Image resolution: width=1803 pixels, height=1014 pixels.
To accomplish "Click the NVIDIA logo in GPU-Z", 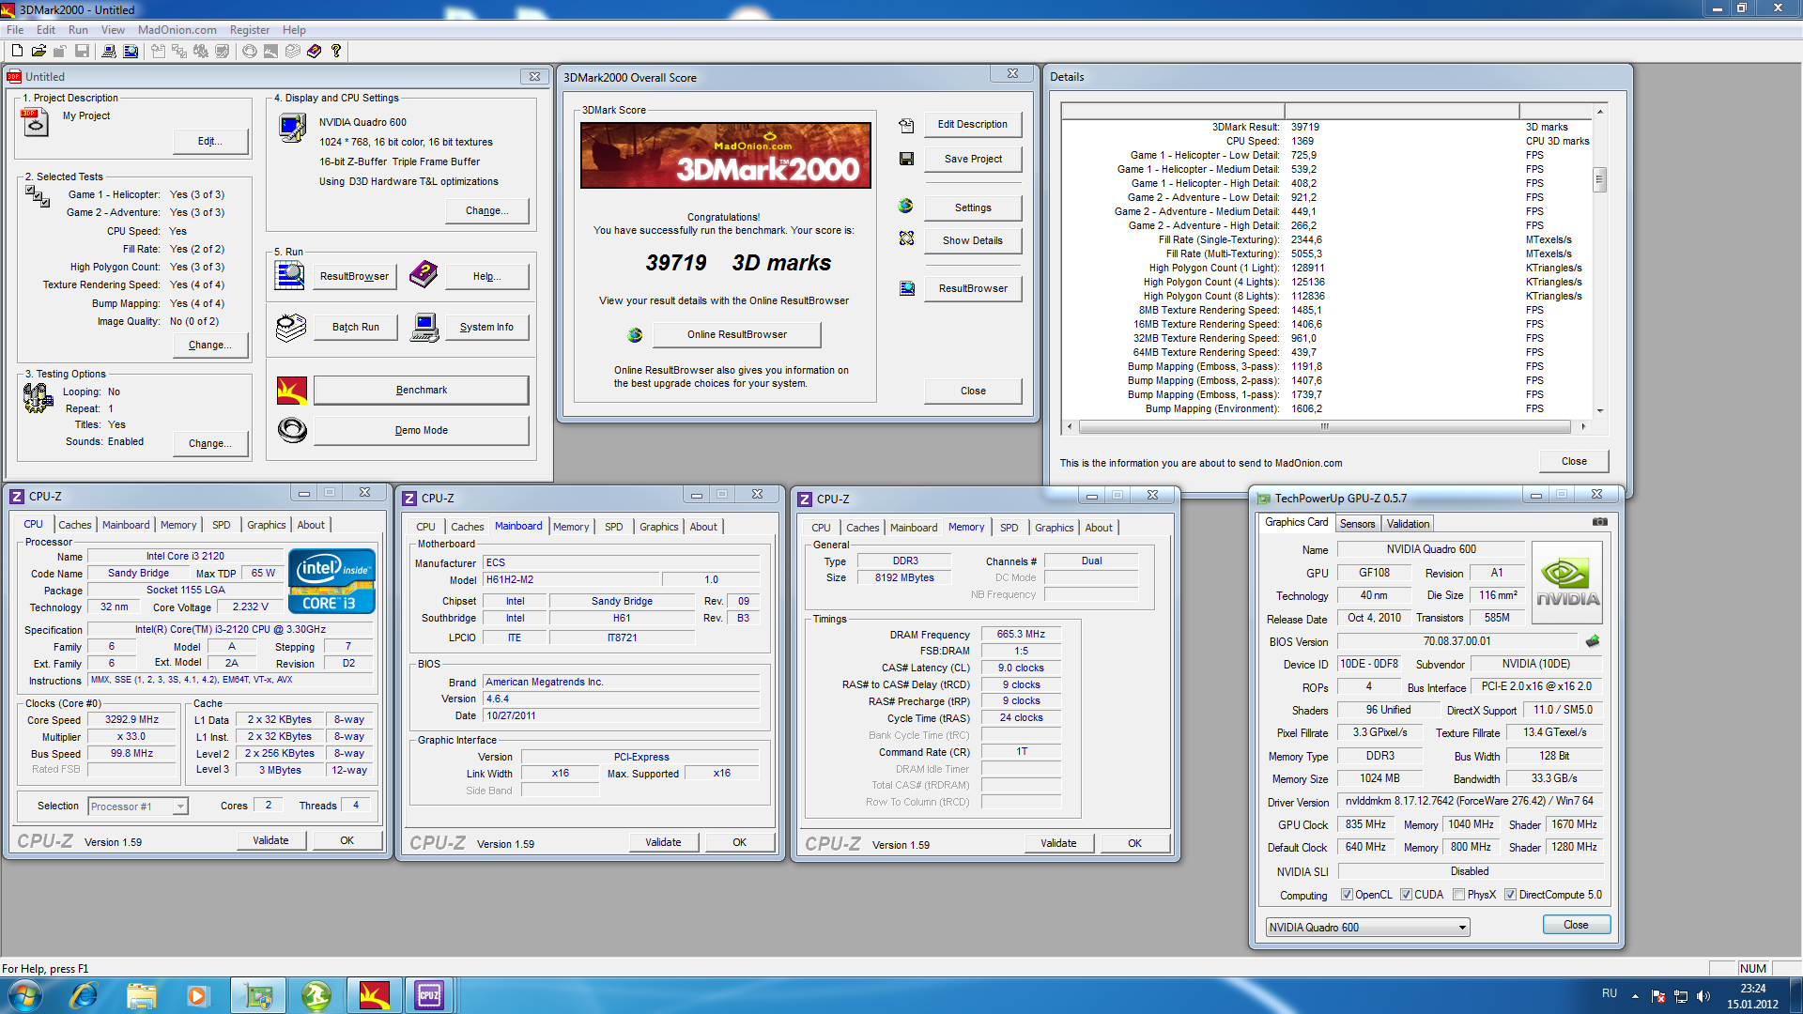I will [1566, 581].
